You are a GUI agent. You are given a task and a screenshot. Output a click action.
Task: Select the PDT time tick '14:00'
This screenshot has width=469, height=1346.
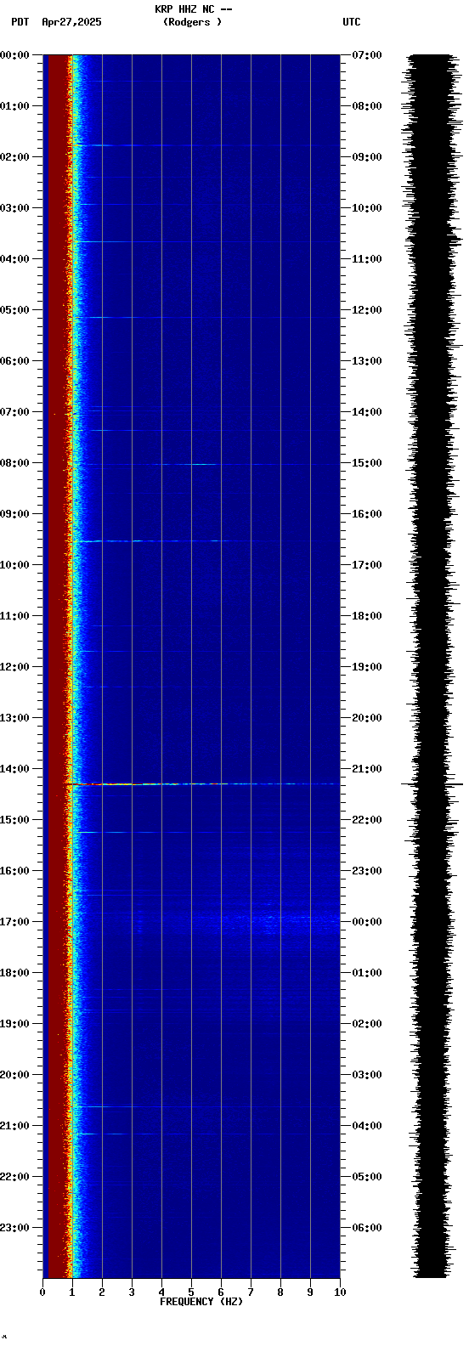14,769
